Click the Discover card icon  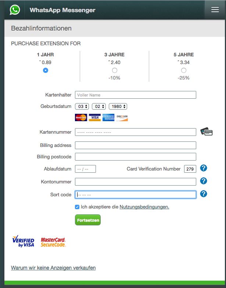pyautogui.click(x=122, y=117)
